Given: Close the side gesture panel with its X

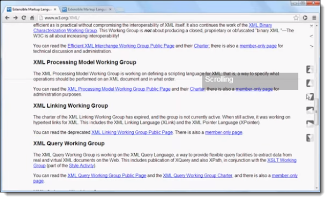Looking at the screenshot, I should [312, 26].
